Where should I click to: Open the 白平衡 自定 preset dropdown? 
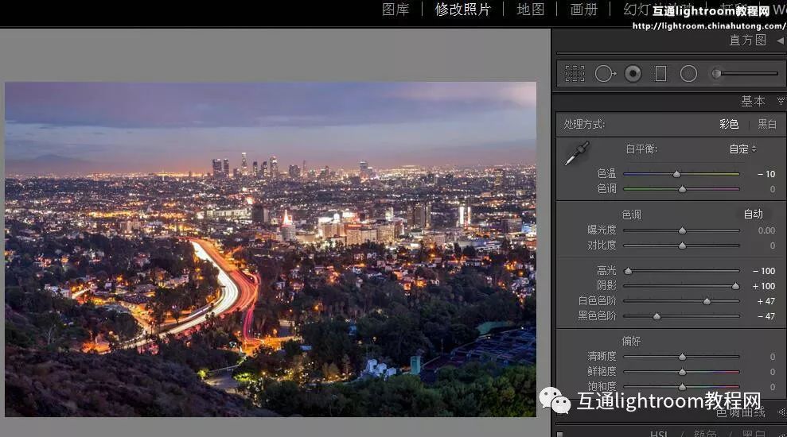click(742, 149)
